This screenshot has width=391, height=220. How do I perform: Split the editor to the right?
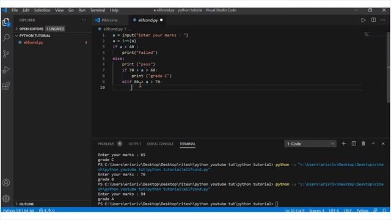(373, 20)
